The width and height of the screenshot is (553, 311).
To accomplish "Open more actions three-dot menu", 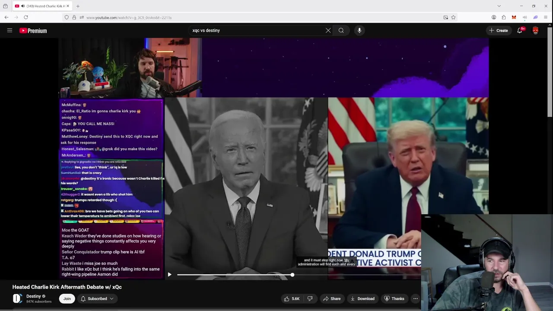I will pos(415,298).
